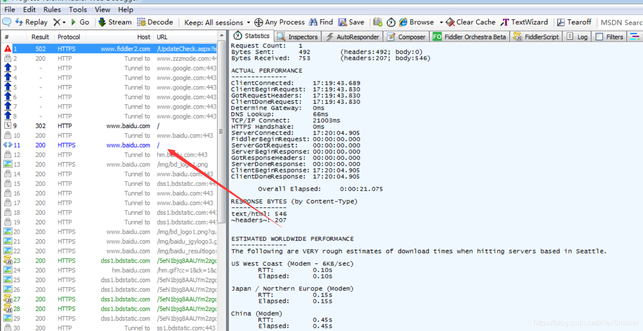Tearoff the inspector panel

coord(574,22)
